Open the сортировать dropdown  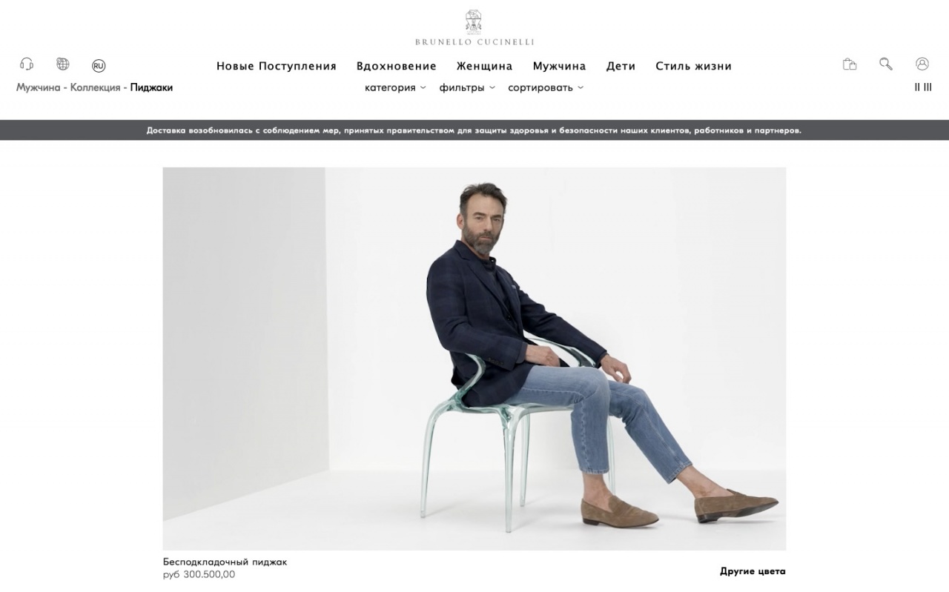[546, 87]
